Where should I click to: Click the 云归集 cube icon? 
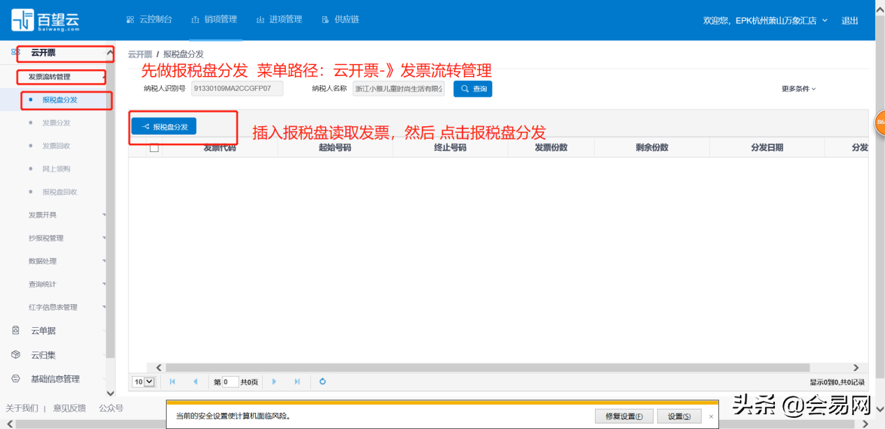[x=15, y=355]
